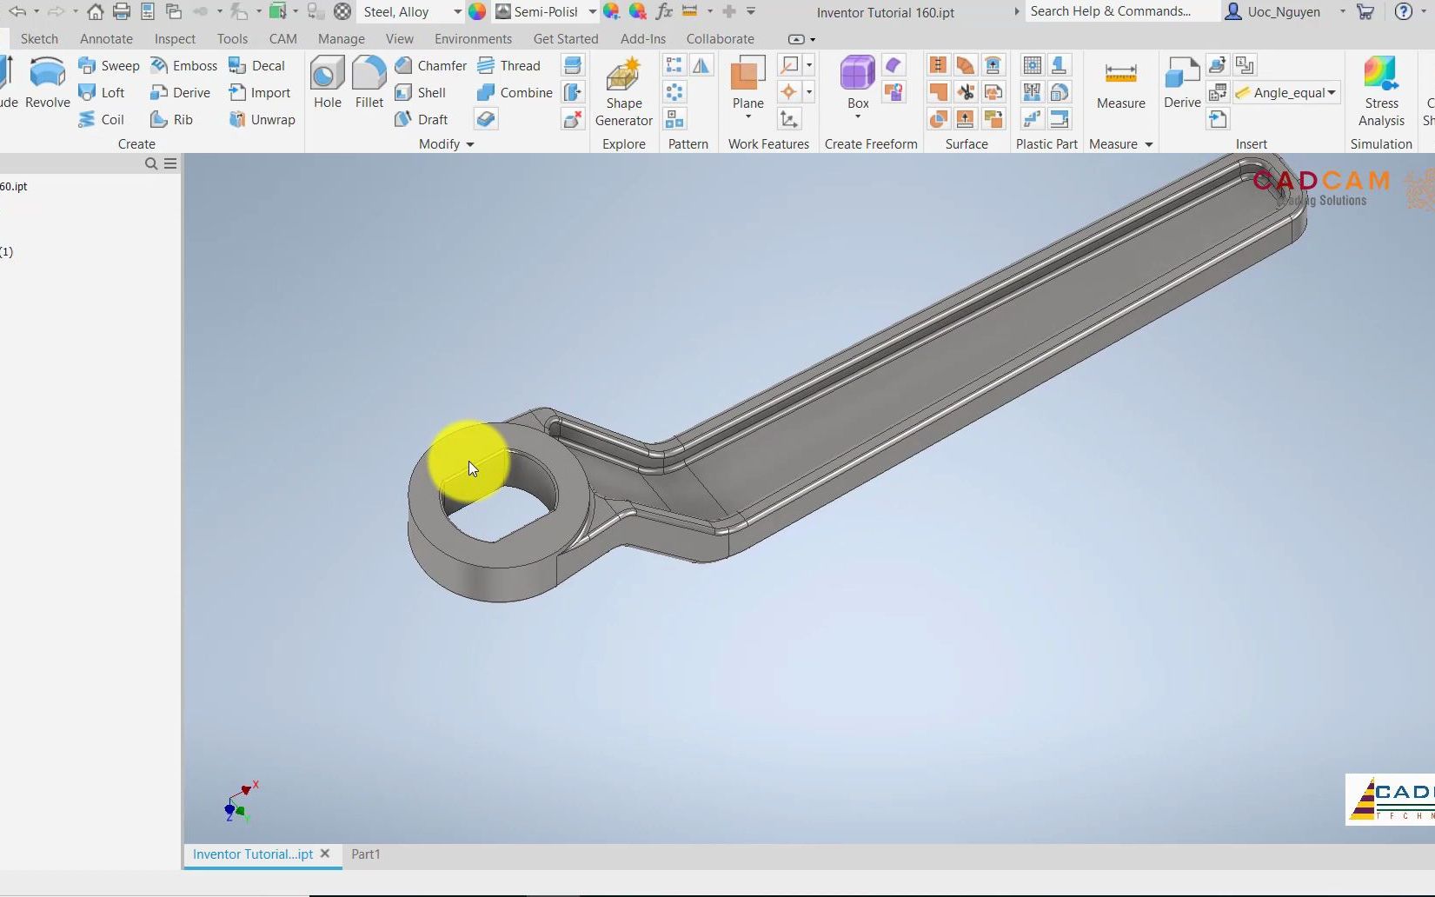Open the Shape Generator
The image size is (1435, 897).
point(623,91)
